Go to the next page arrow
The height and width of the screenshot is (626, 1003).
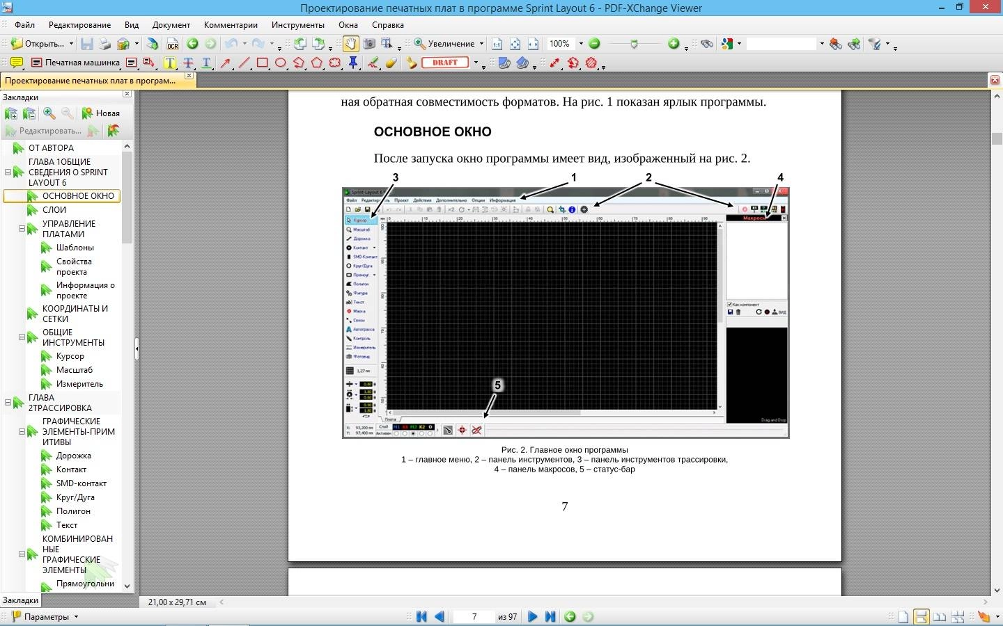(533, 617)
